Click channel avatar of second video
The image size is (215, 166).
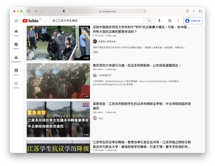95,75
